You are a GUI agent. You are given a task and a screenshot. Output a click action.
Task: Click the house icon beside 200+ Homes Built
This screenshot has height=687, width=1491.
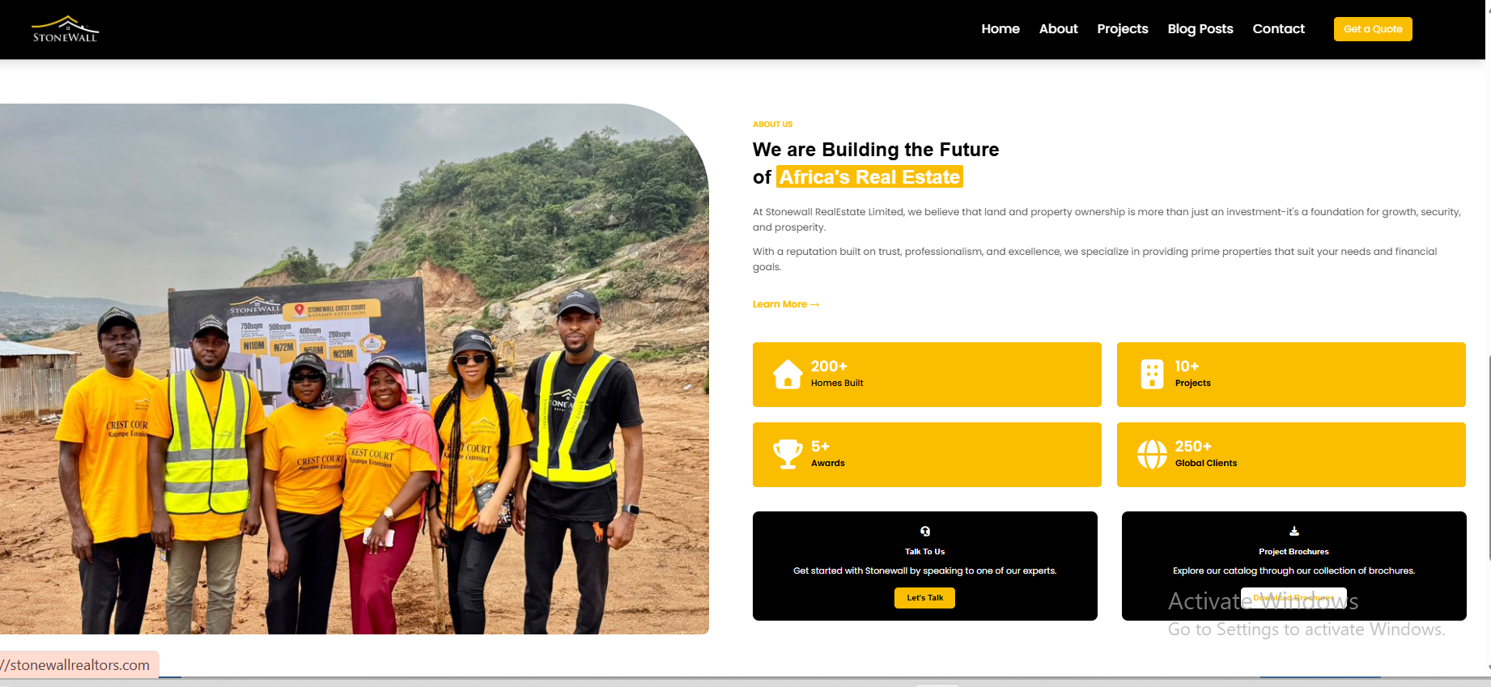(x=788, y=374)
